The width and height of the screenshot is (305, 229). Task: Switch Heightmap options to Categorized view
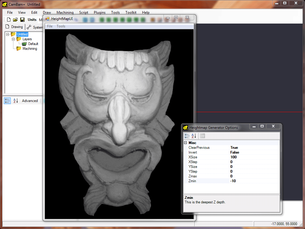coord(187,136)
